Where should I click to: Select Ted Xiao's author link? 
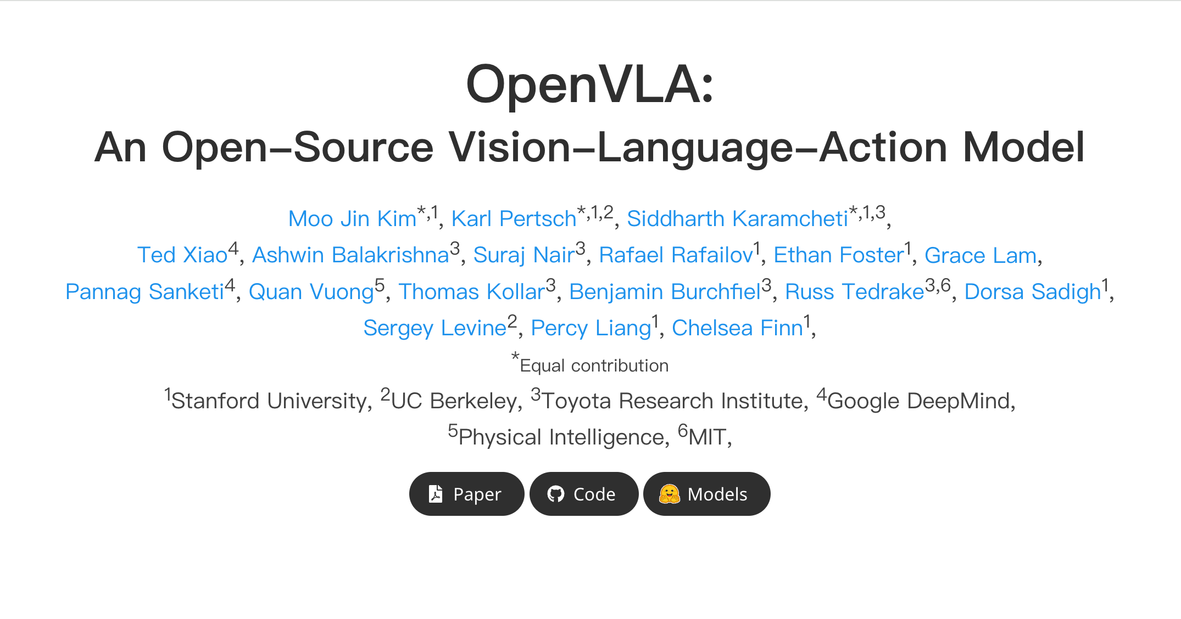click(182, 255)
